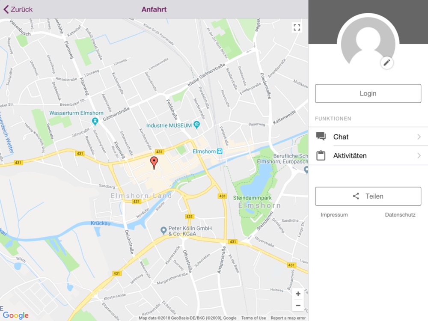This screenshot has width=428, height=321.
Task: Select Industrie MUSEUM map marker
Action: point(196,125)
